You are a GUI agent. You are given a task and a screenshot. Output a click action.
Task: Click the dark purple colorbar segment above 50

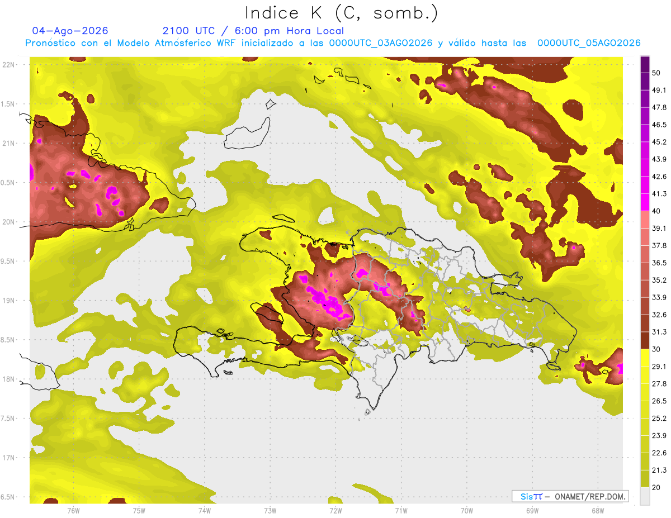(x=645, y=64)
